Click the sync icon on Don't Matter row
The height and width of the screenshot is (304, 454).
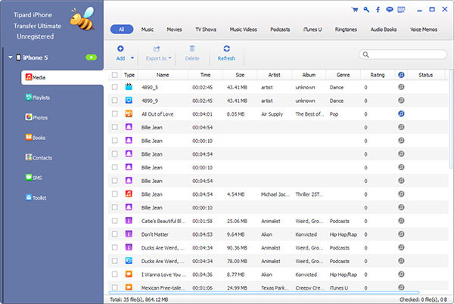[401, 234]
